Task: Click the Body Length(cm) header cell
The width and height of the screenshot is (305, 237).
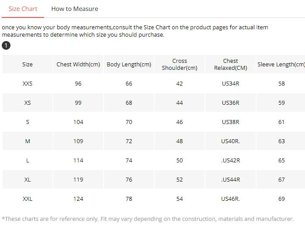Action: tap(129, 64)
